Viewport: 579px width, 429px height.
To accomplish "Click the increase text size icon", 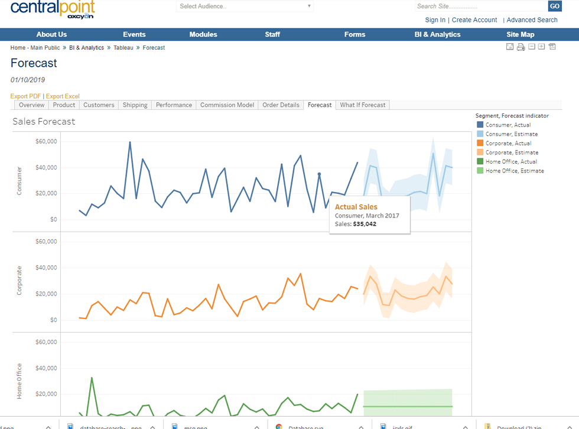I will [541, 47].
